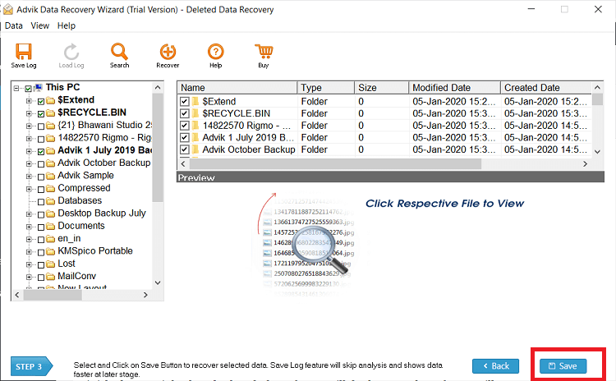Expand the Desktop Backup July folder
This screenshot has height=381, width=616.
[x=29, y=214]
